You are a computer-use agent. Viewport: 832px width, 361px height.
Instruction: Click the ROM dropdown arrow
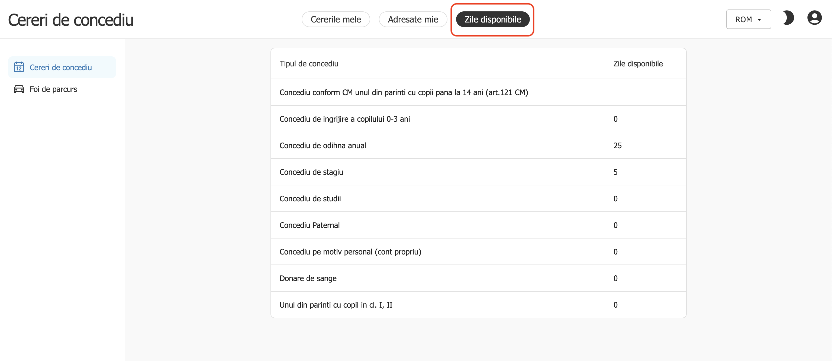759,20
